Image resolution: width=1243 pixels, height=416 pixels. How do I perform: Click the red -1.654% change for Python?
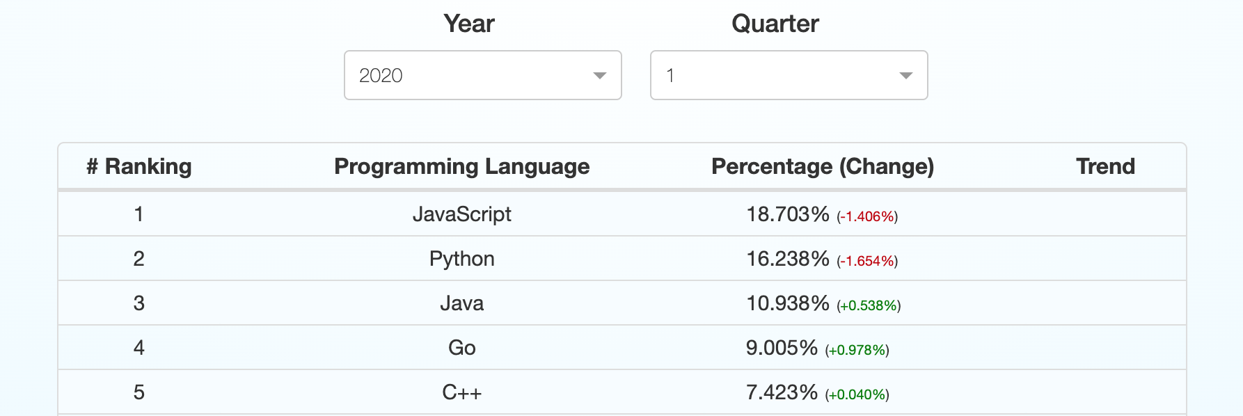867,261
